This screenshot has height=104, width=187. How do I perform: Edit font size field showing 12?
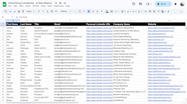point(79,12)
